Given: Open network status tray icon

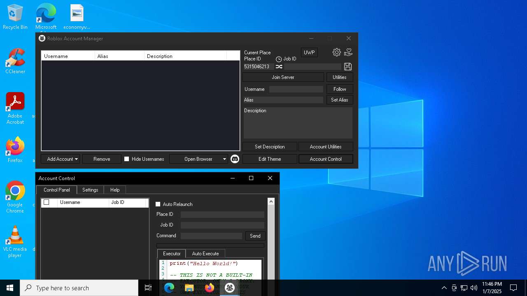Looking at the screenshot, I should (x=464, y=288).
